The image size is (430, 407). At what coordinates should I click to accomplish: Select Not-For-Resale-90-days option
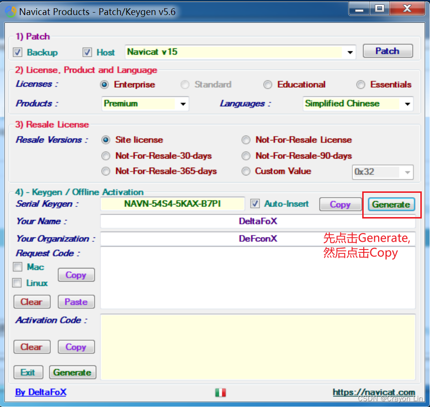click(x=246, y=156)
